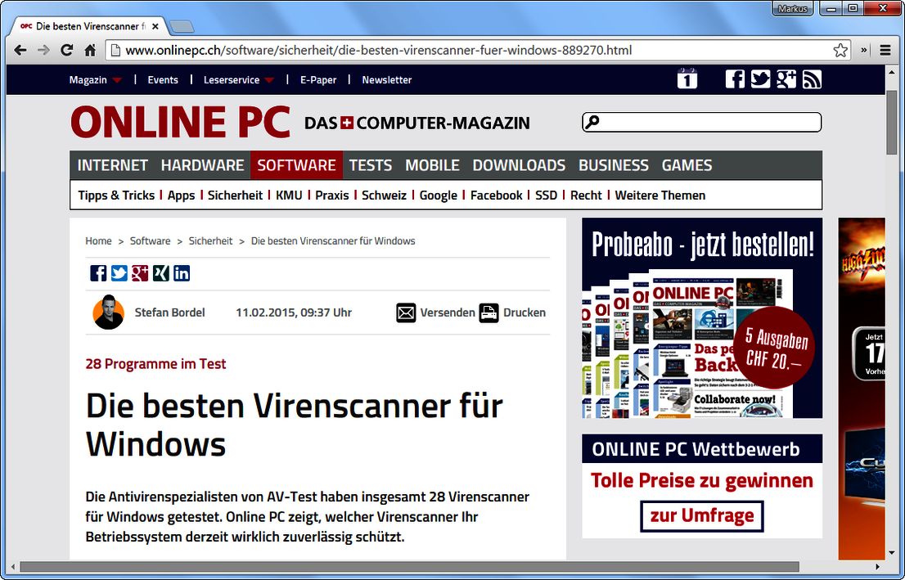Share the article via Twitter icon
Image resolution: width=905 pixels, height=580 pixels.
119,272
